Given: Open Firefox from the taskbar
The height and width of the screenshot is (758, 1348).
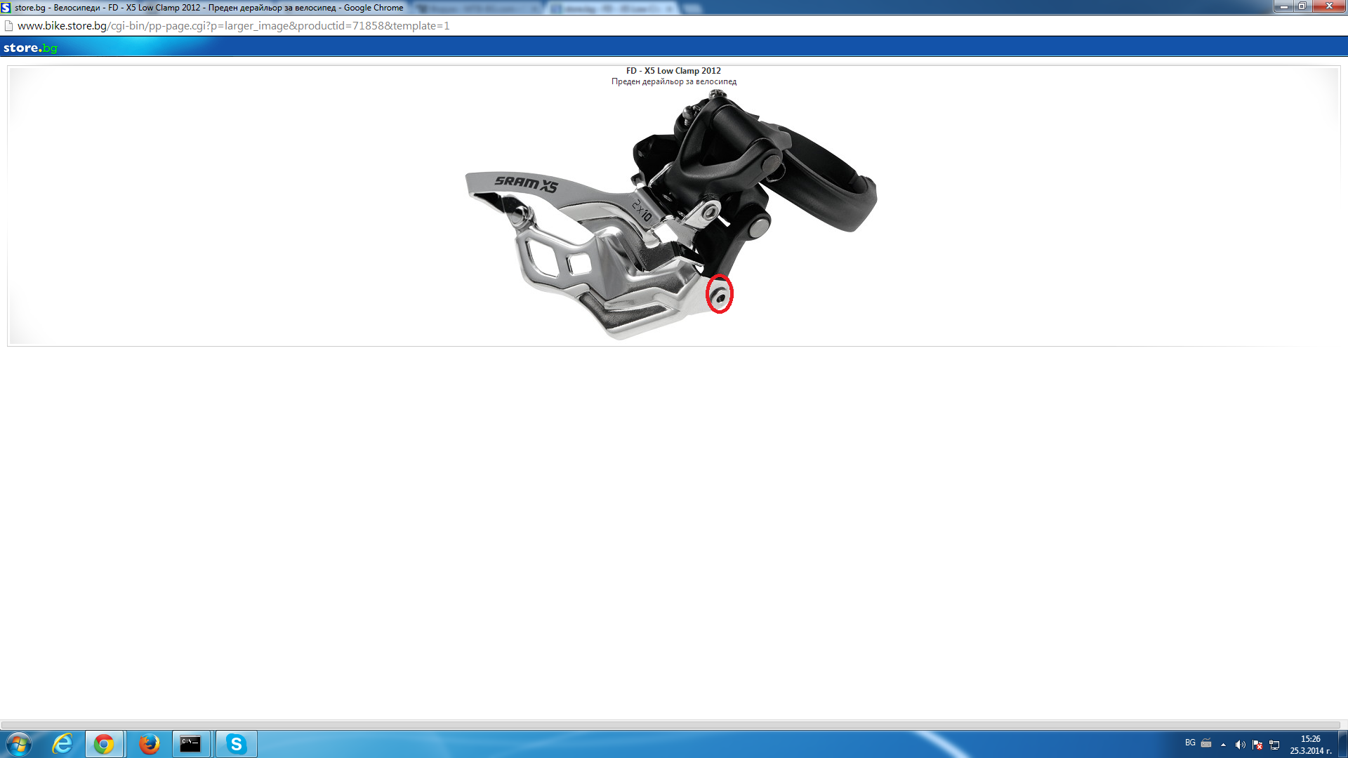Looking at the screenshot, I should coord(149,744).
